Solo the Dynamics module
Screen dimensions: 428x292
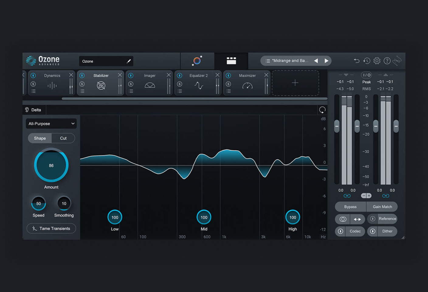click(x=33, y=84)
